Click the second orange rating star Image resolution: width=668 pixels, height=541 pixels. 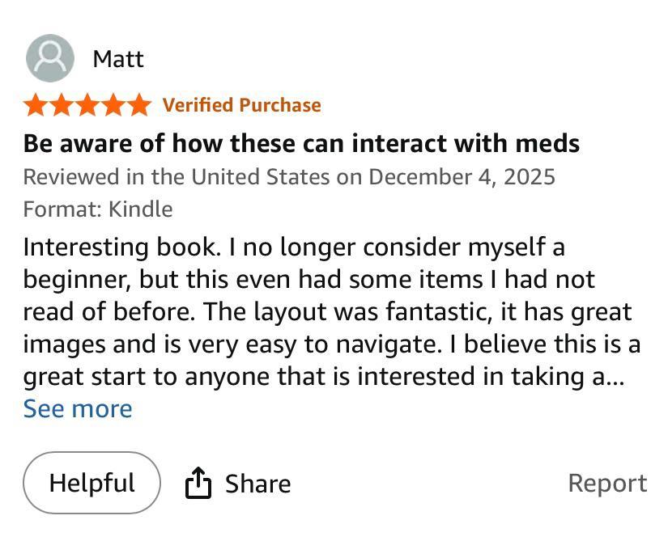[x=62, y=105]
